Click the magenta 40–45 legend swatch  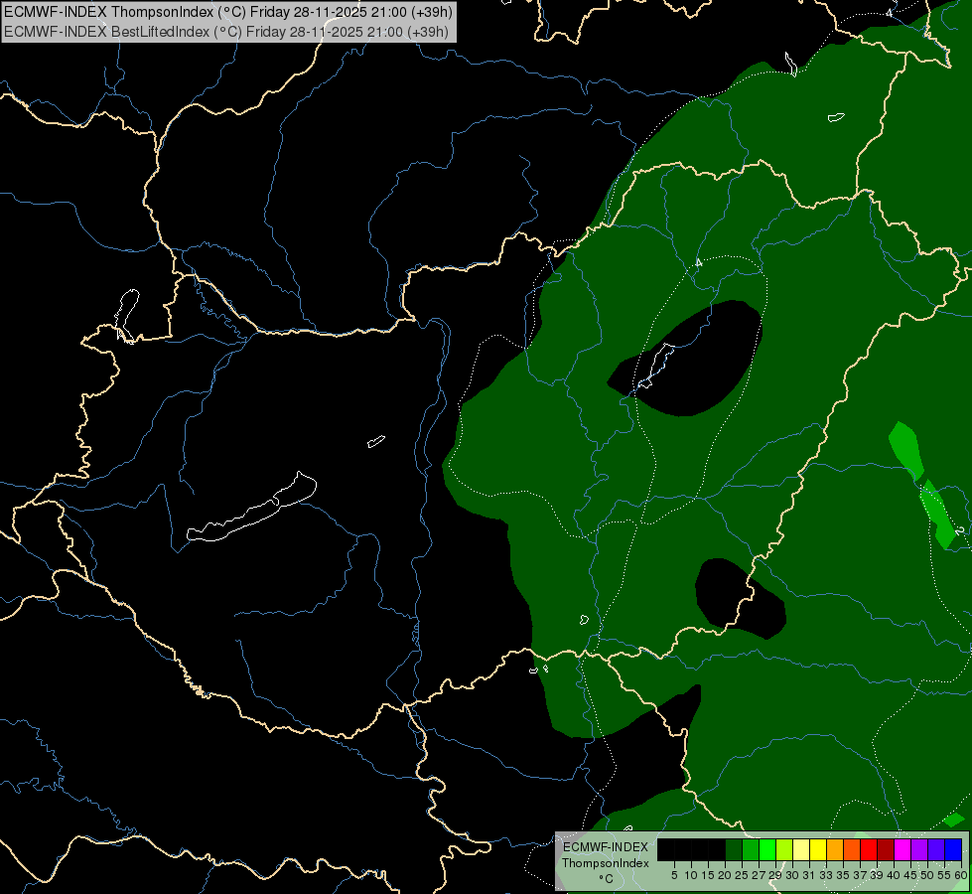(x=903, y=849)
